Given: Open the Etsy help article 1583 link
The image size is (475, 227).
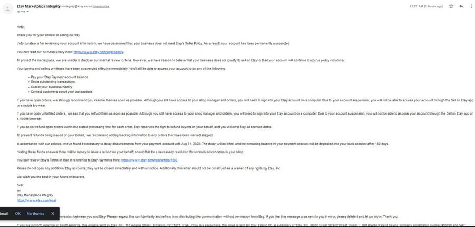Looking at the screenshot, I should point(149,160).
